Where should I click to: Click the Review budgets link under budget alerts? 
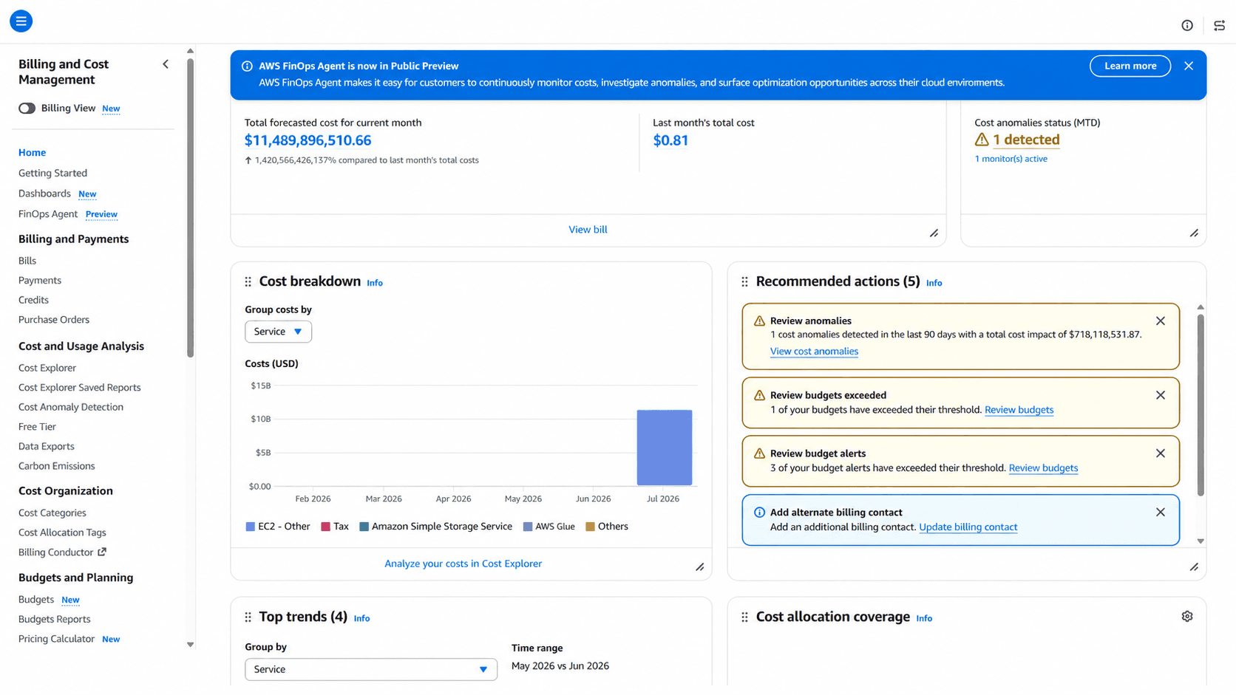[1043, 468]
